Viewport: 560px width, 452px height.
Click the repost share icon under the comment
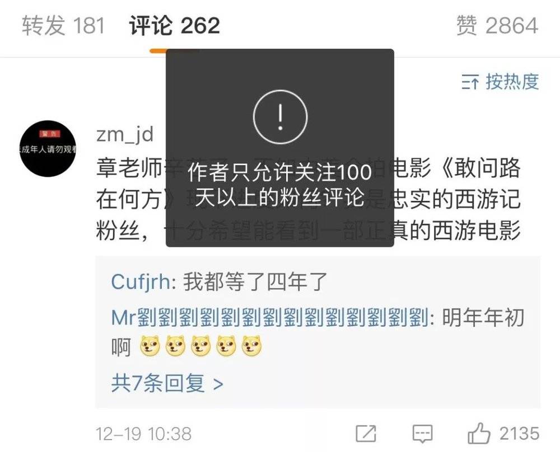click(366, 434)
